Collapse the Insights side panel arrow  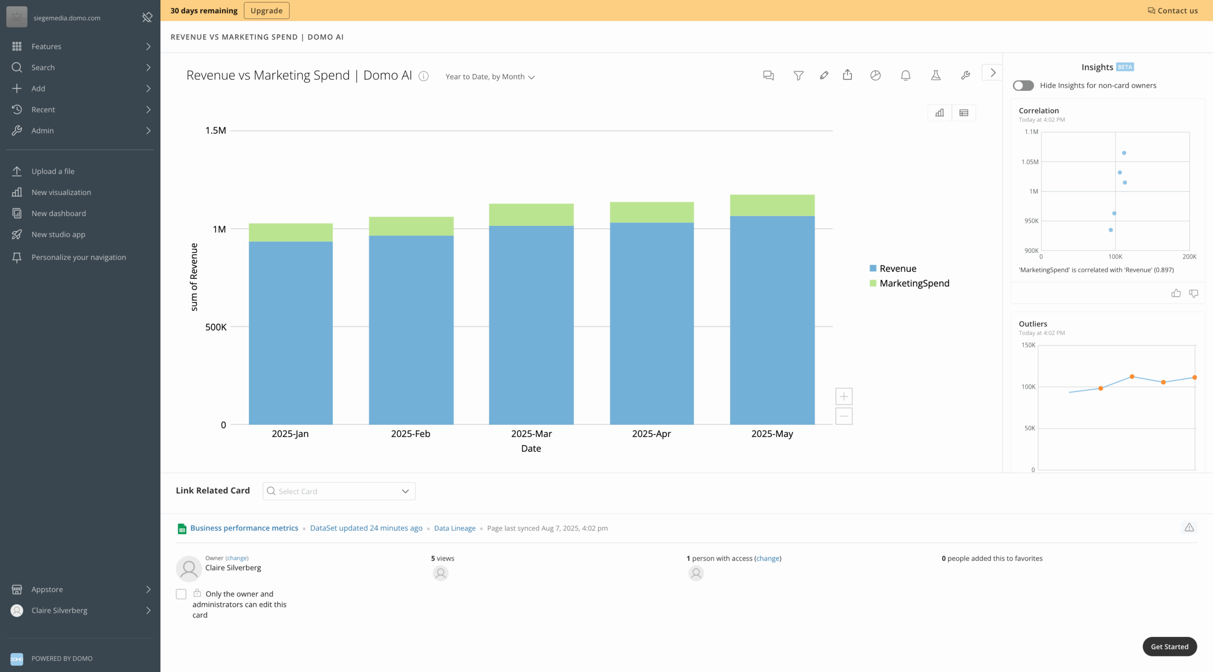(993, 73)
